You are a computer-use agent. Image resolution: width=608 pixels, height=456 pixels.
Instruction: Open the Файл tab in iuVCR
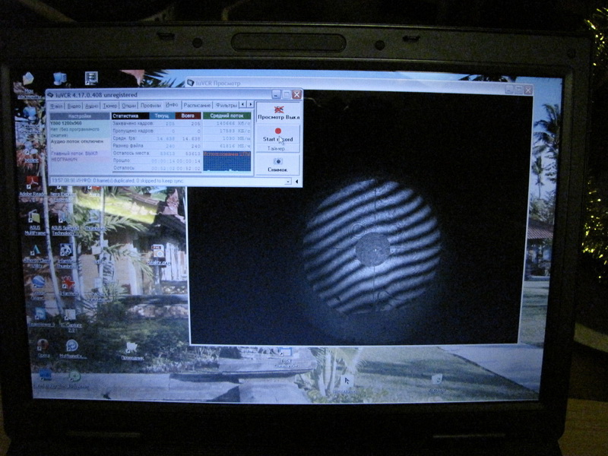56,106
